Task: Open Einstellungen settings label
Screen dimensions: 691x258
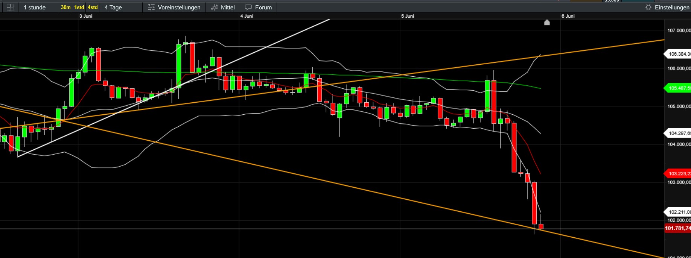Action: [672, 8]
